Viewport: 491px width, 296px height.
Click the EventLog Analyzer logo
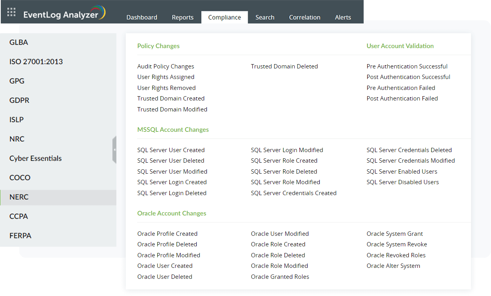pyautogui.click(x=64, y=14)
